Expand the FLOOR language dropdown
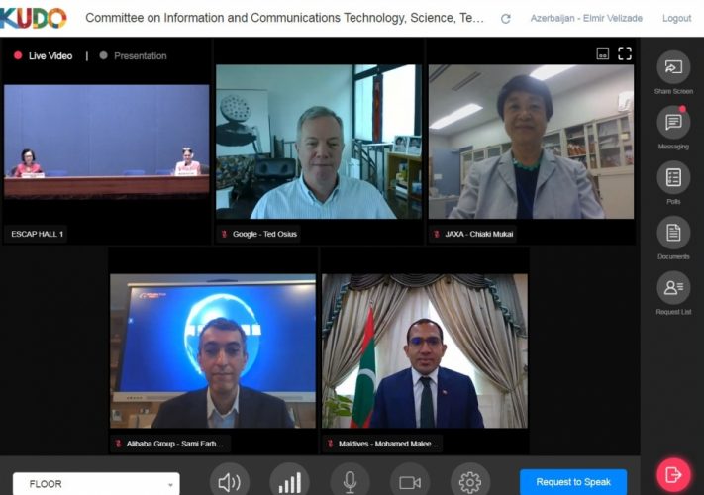The width and height of the screenshot is (704, 495). (x=96, y=484)
